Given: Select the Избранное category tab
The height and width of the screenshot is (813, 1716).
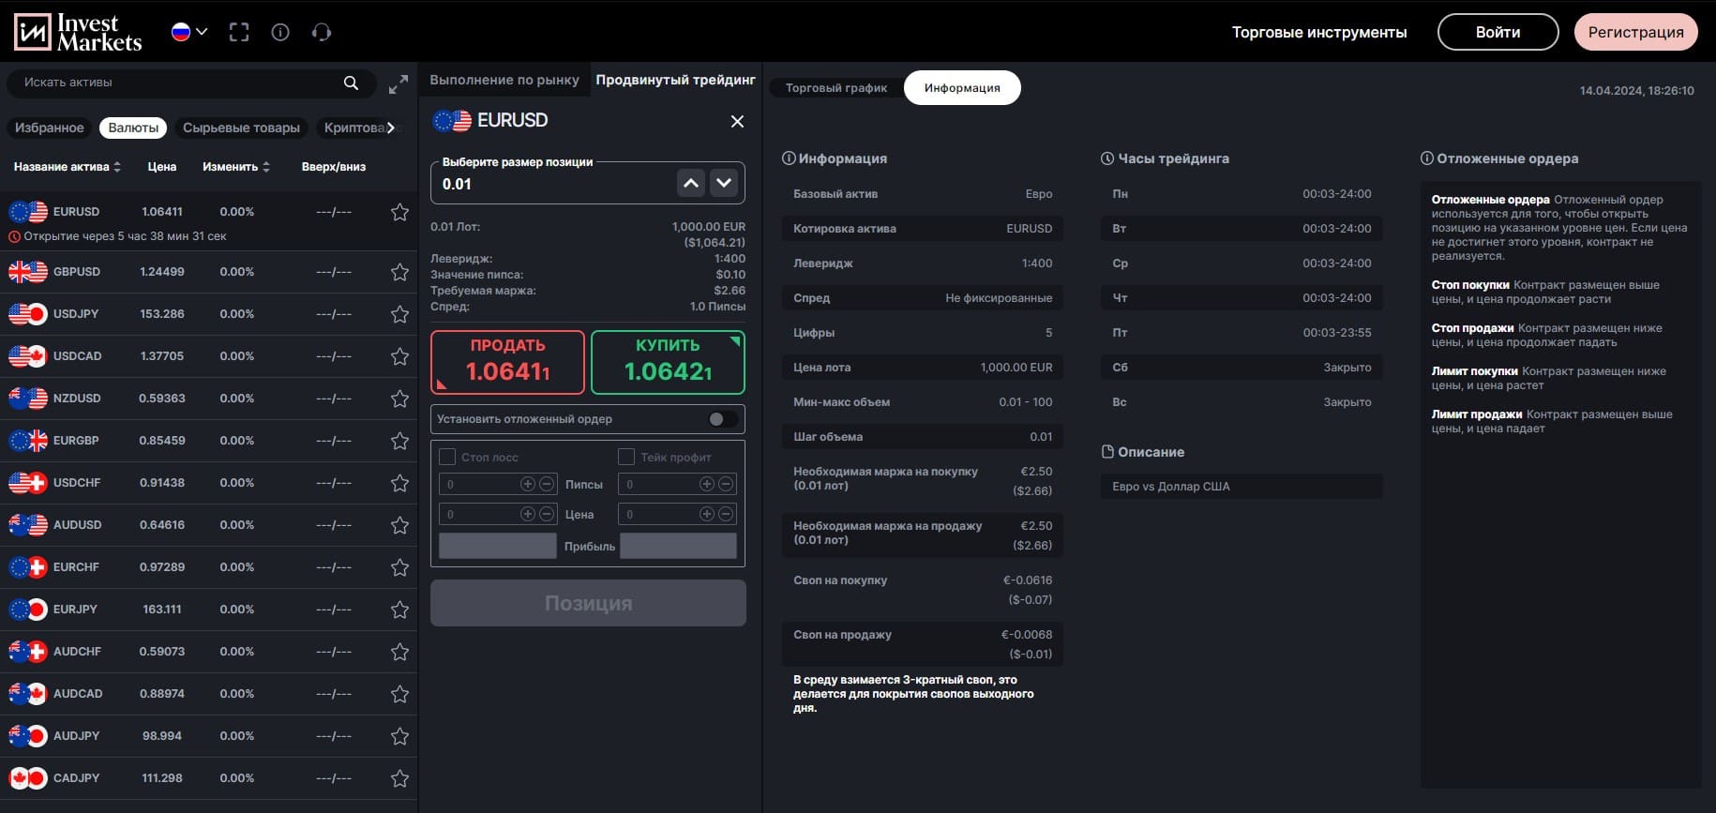Looking at the screenshot, I should pos(50,128).
